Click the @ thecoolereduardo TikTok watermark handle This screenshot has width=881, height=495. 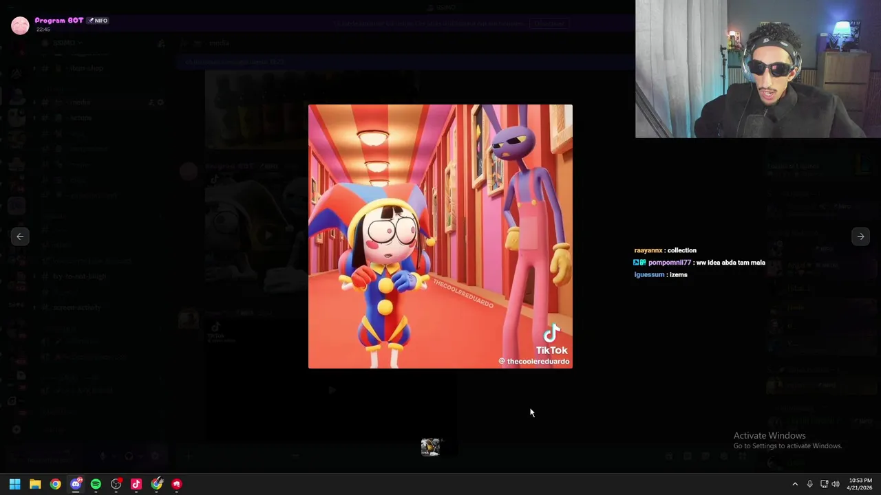pos(534,361)
